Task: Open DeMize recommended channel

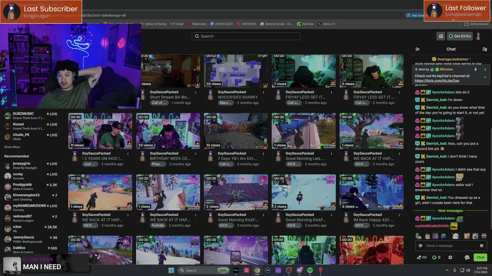Action: [31, 250]
